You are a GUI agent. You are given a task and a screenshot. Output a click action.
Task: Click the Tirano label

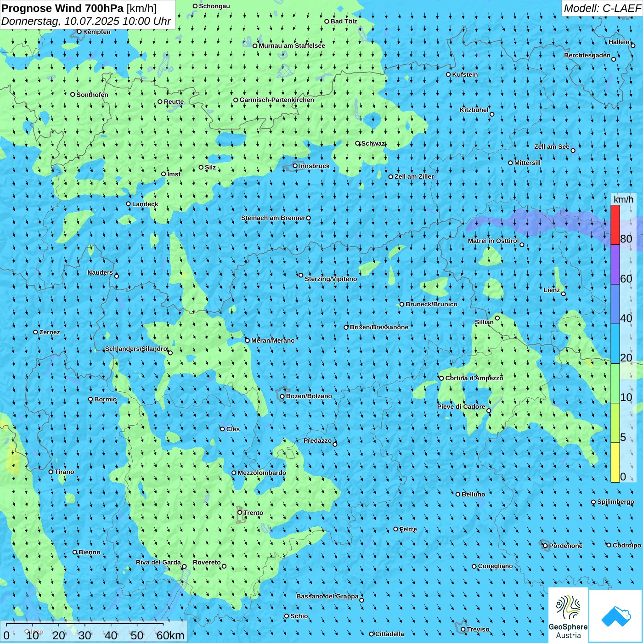point(64,472)
